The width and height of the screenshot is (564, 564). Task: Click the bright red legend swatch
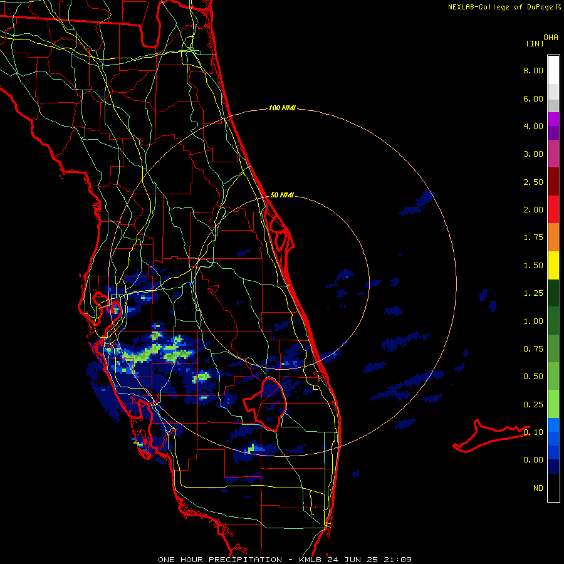[x=553, y=209]
